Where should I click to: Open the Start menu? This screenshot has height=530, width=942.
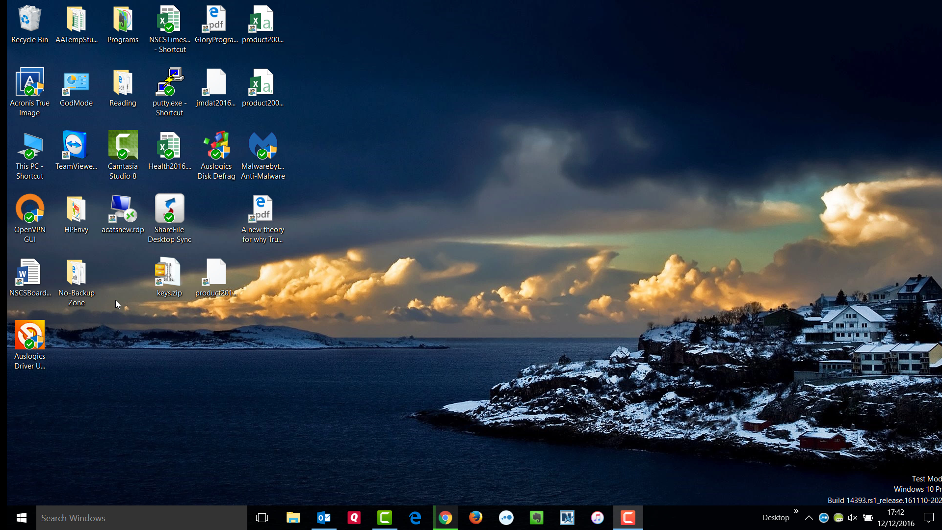[21, 518]
